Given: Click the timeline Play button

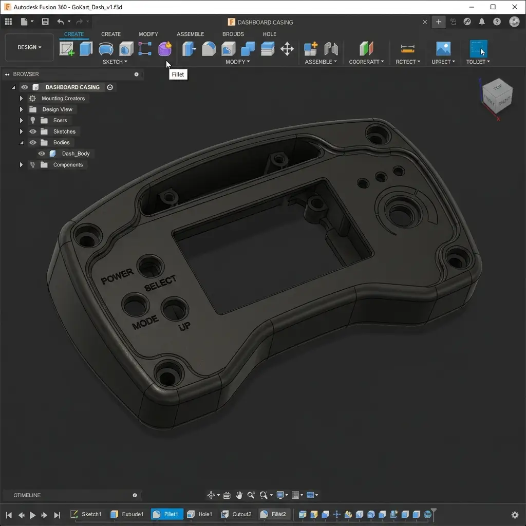Looking at the screenshot, I should pos(32,515).
